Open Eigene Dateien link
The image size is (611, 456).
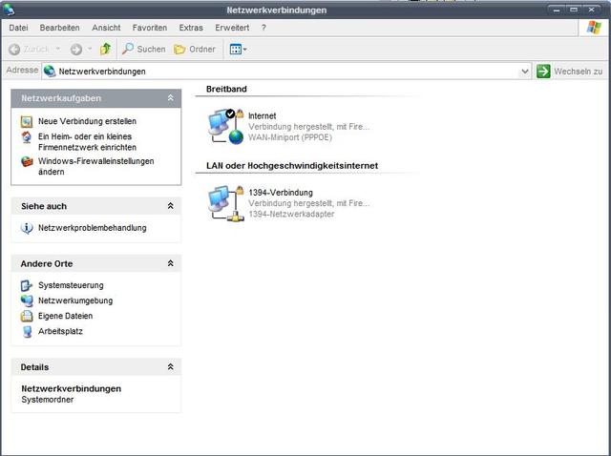pyautogui.click(x=66, y=316)
